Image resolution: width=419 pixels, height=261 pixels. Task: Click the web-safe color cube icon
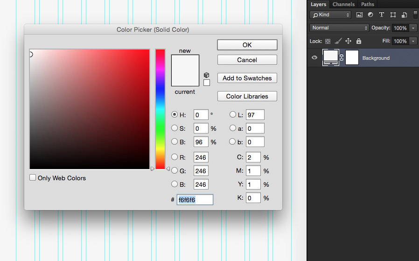(x=206, y=75)
